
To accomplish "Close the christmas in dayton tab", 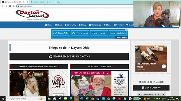I will (55, 2).
